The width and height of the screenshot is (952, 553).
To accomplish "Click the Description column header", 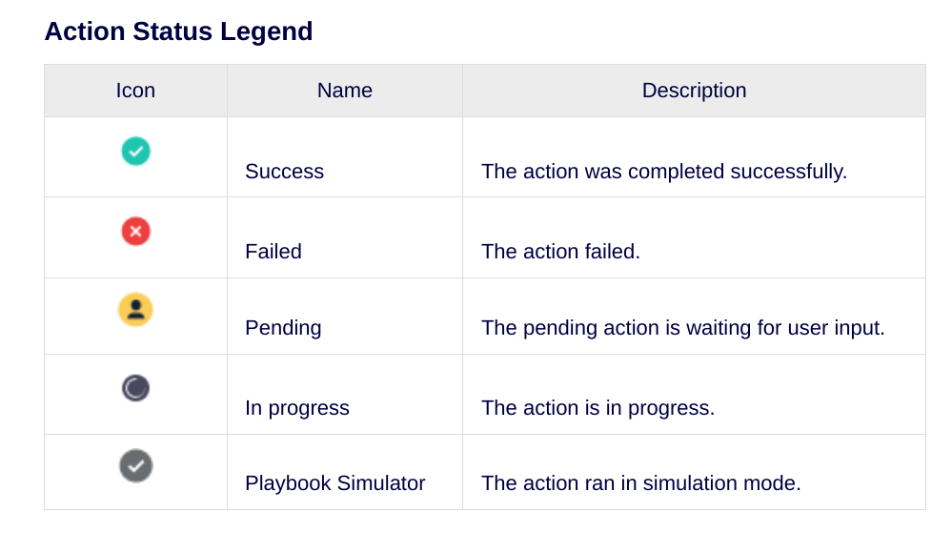I will pos(694,91).
